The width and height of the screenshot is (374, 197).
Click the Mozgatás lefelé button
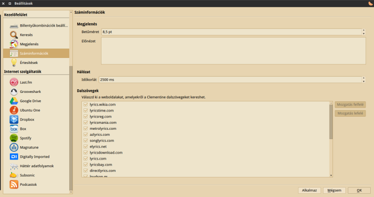(x=350, y=113)
